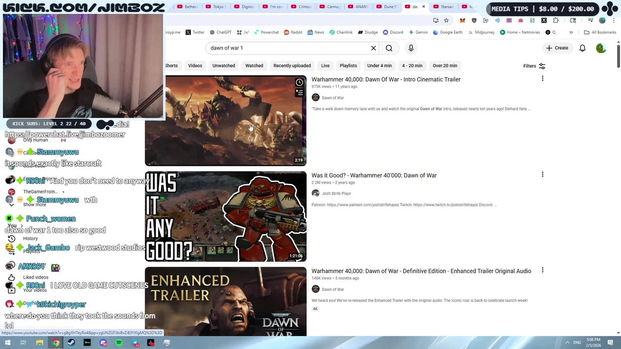The width and height of the screenshot is (621, 349).
Task: Open the Josh Strife Plays channel avatar
Action: [x=315, y=193]
